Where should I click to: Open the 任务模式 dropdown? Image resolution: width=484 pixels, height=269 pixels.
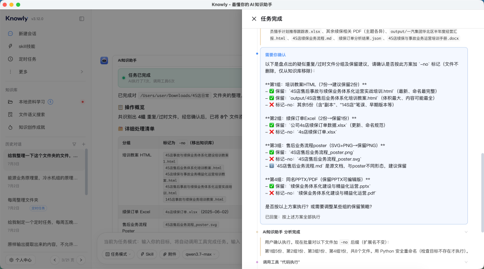(x=118, y=254)
